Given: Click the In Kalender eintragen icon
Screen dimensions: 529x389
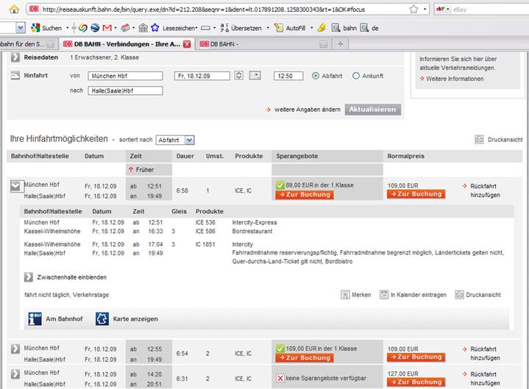Looking at the screenshot, I should (383, 295).
